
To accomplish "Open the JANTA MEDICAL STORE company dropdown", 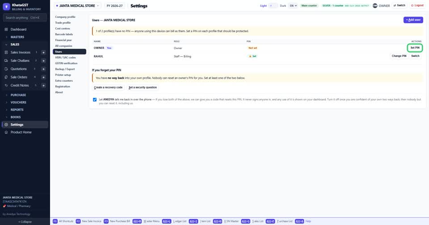I will [x=77, y=6].
